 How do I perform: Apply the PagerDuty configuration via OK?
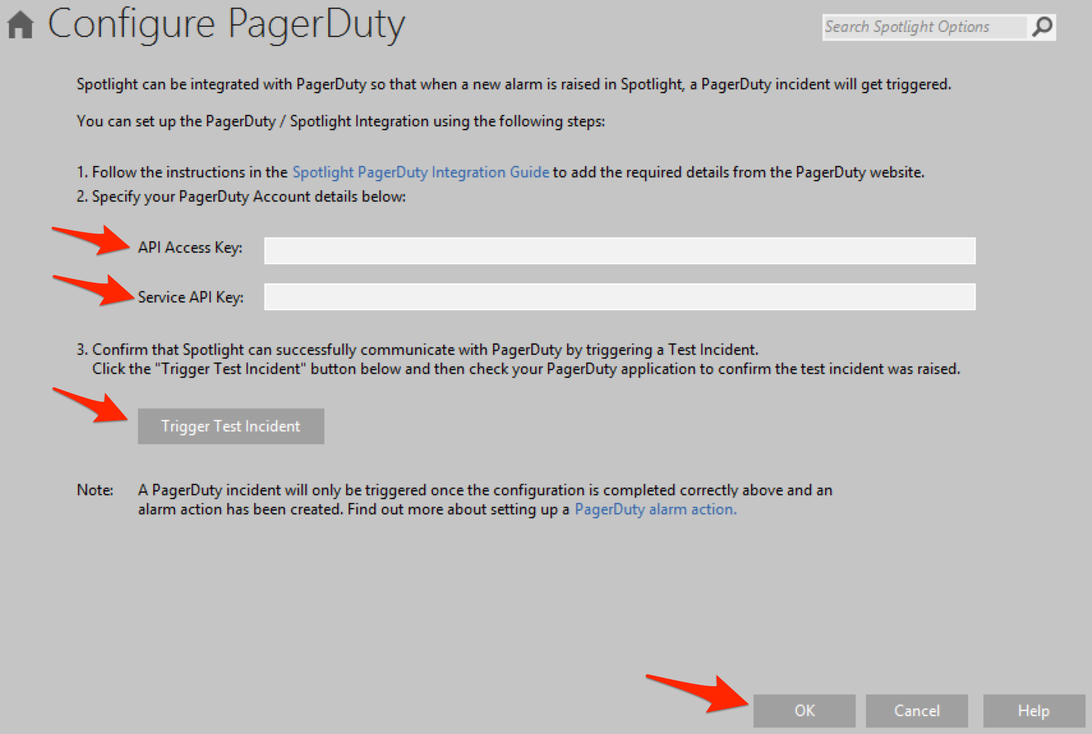coord(803,710)
